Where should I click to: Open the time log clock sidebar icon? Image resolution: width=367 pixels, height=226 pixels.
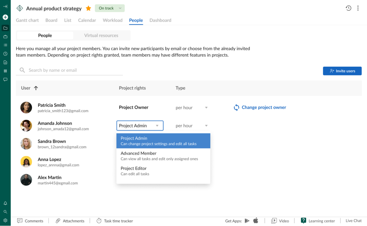coord(5,54)
